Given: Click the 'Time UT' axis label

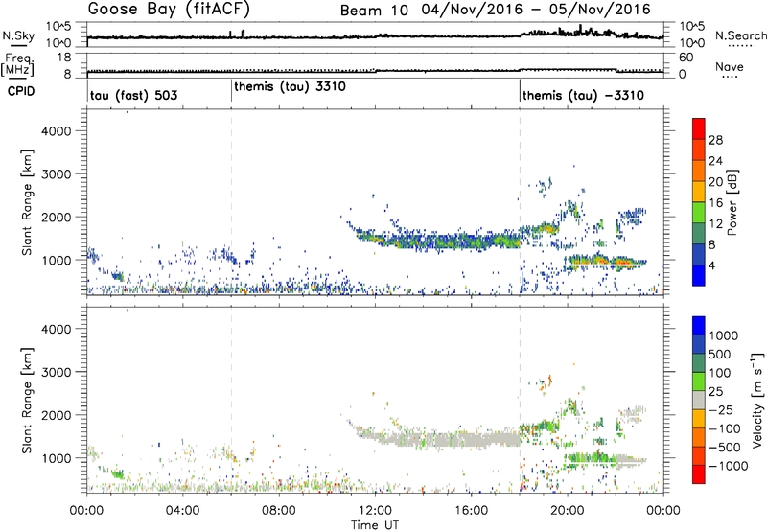Looking at the screenshot, I should tap(375, 525).
